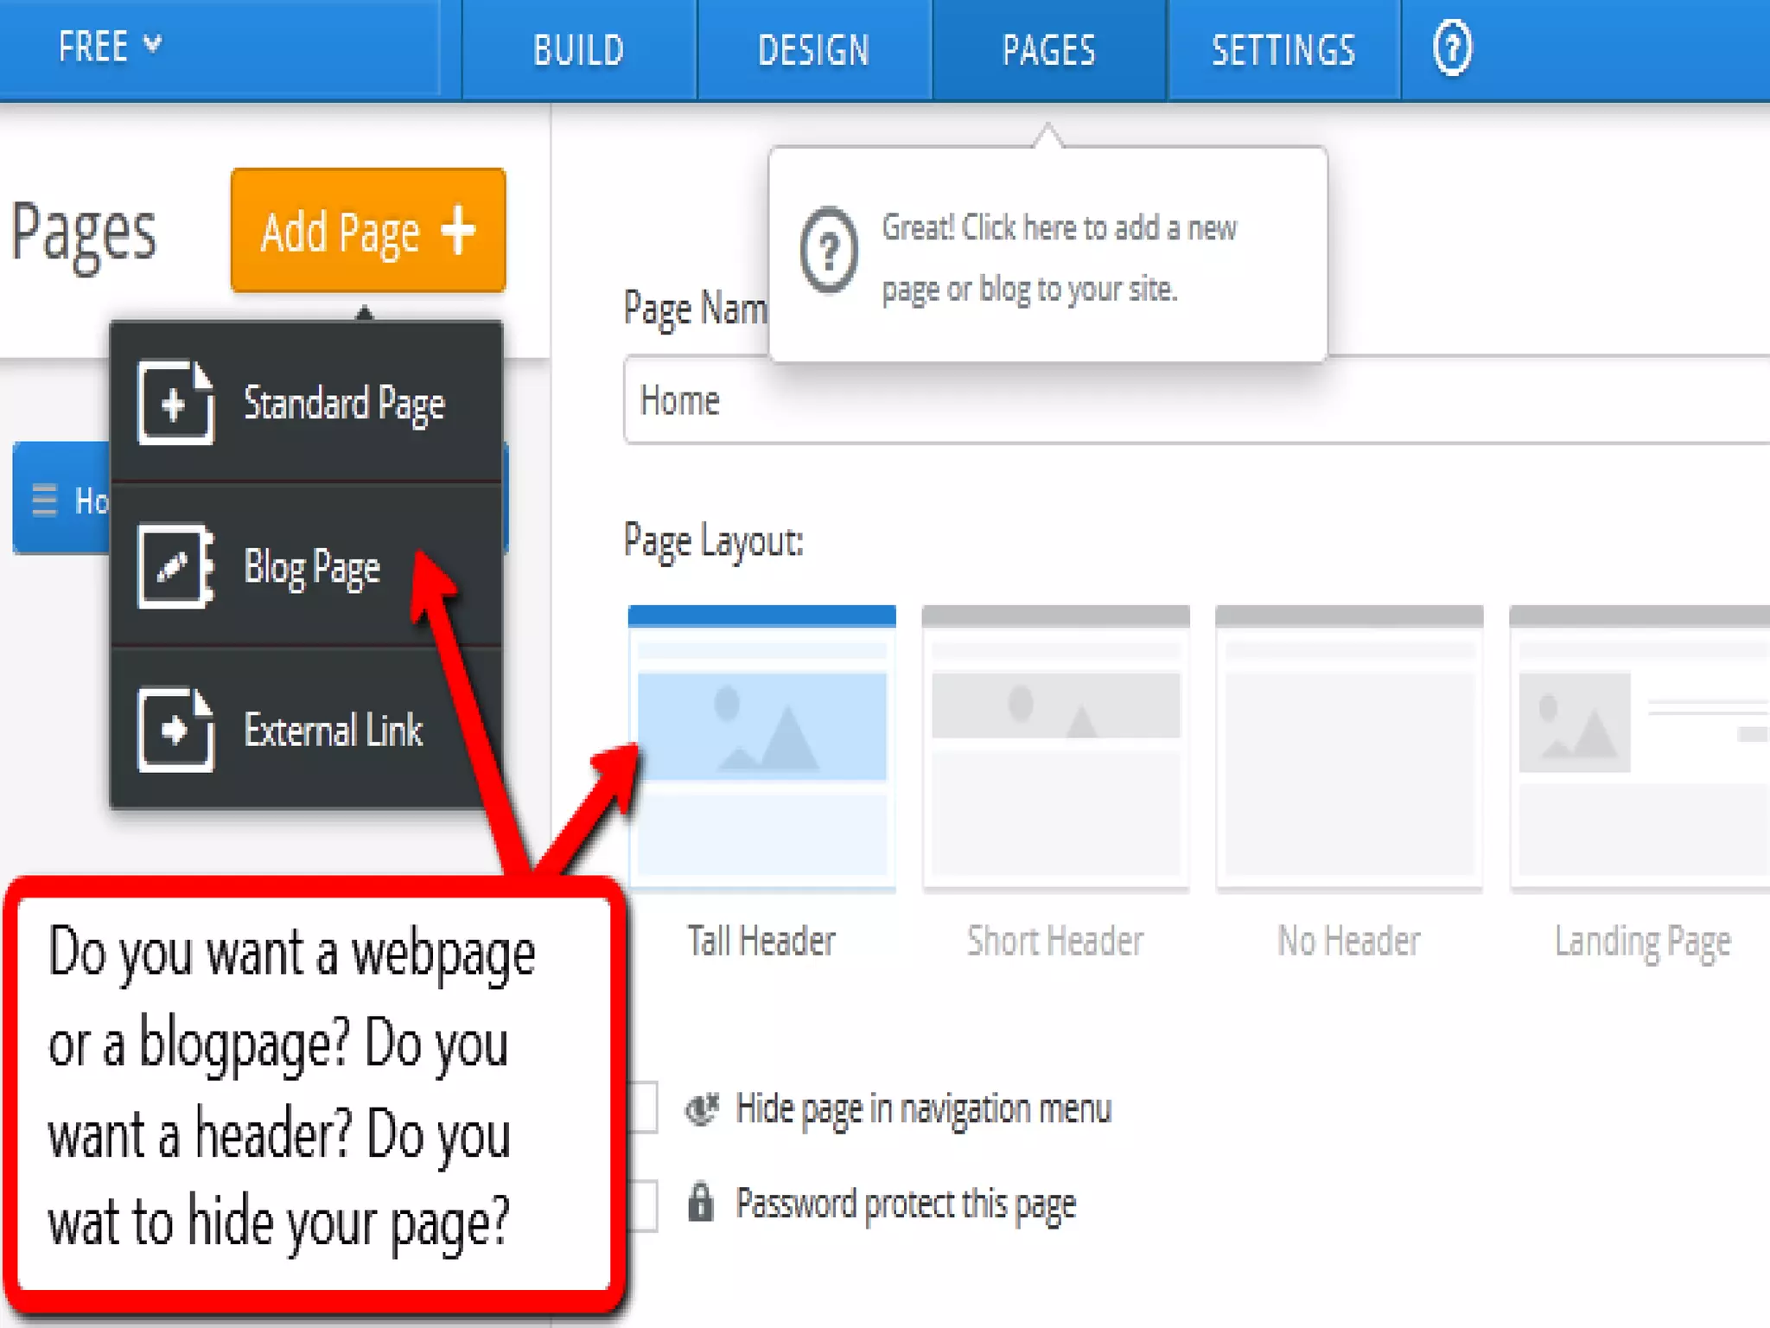
Task: Click the Standard Page icon
Action: coord(175,403)
